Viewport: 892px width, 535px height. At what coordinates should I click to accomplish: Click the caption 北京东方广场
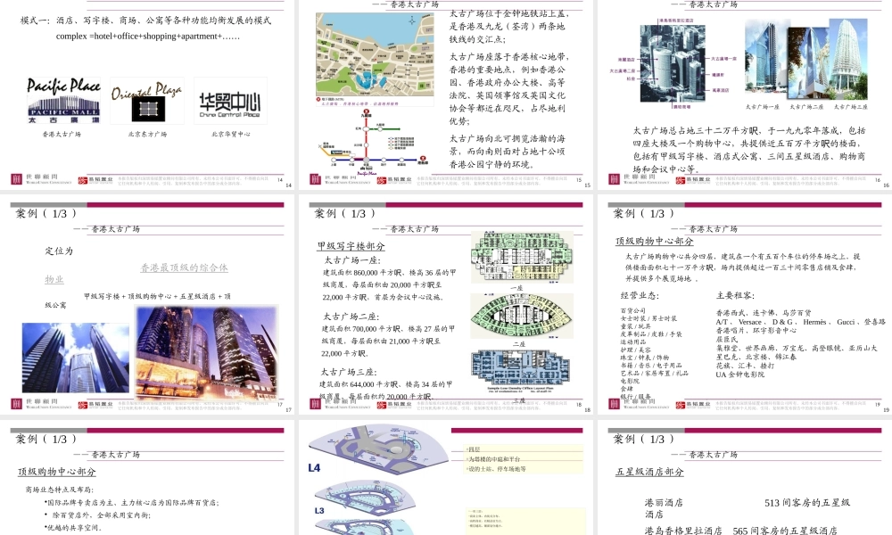click(147, 134)
